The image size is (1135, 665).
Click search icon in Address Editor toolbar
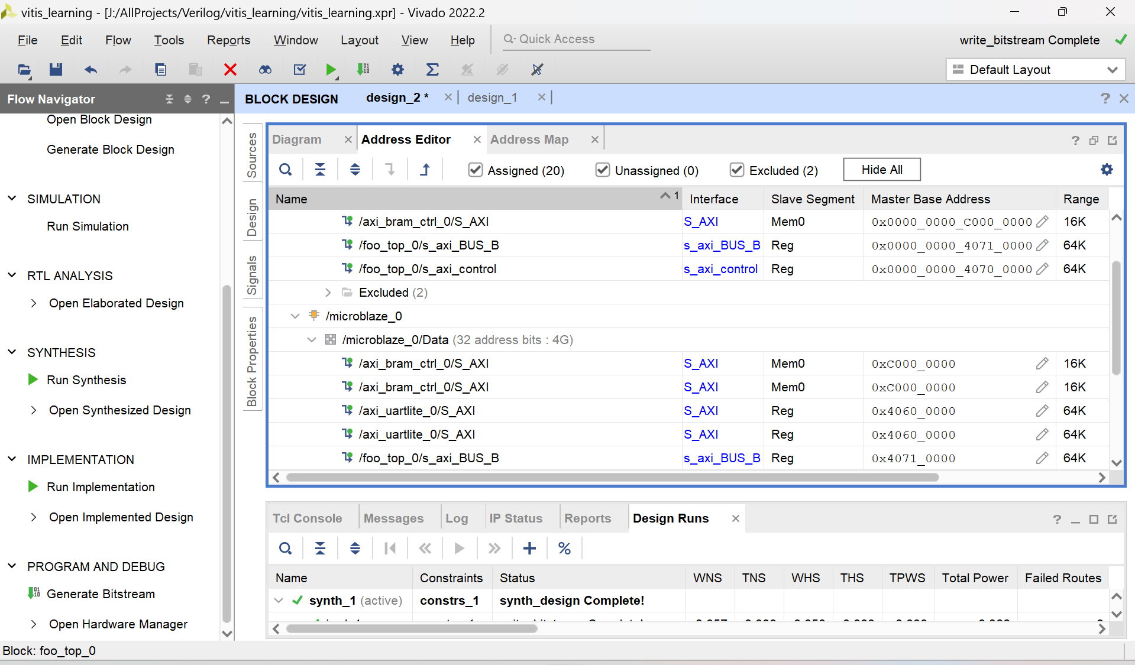[286, 170]
